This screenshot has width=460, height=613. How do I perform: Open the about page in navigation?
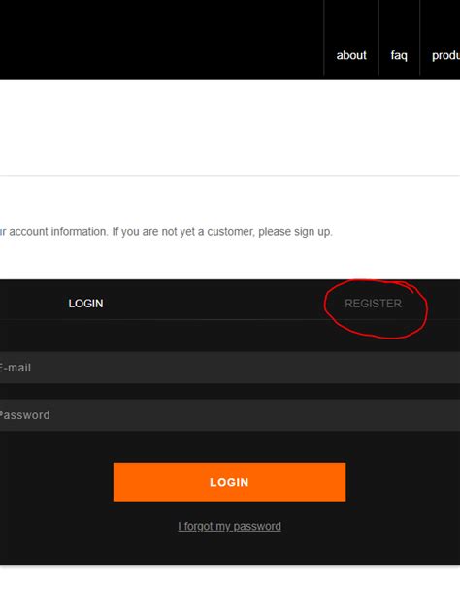tap(351, 55)
